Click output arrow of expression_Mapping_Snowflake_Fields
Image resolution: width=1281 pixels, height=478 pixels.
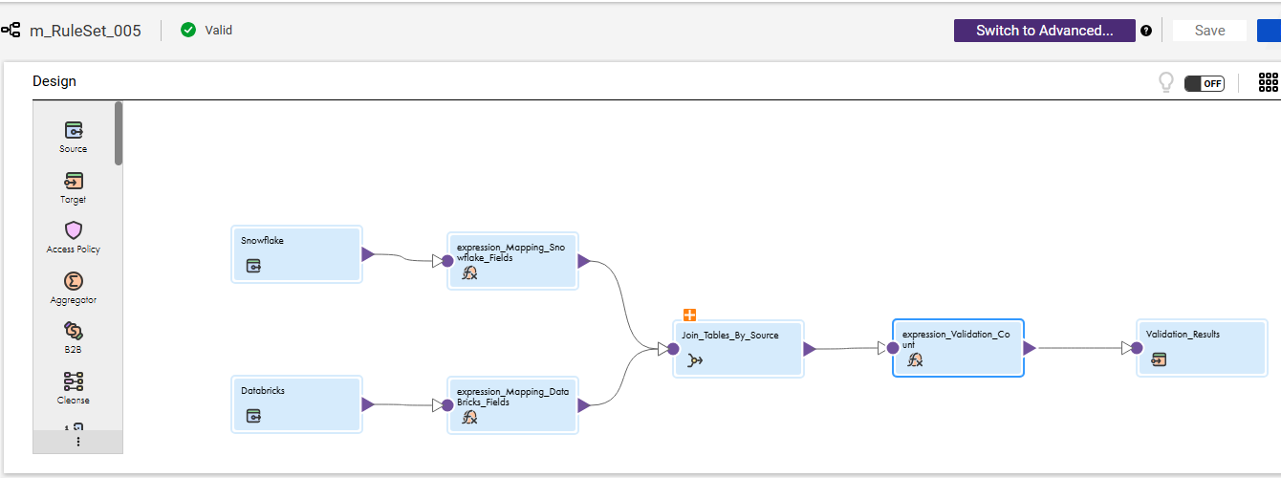[x=583, y=260]
